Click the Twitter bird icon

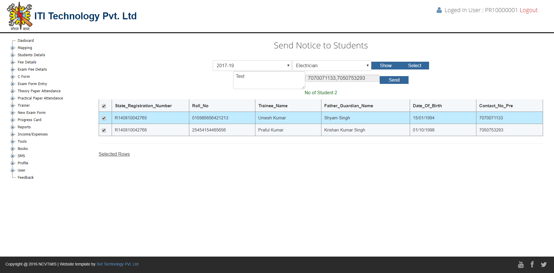click(x=544, y=264)
